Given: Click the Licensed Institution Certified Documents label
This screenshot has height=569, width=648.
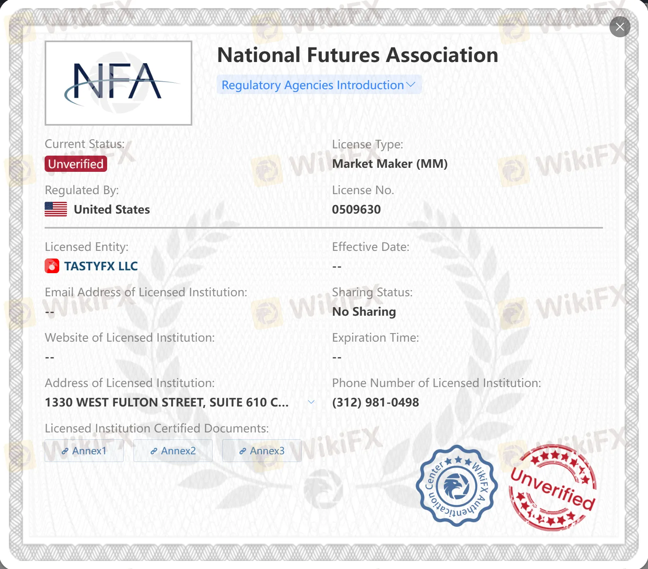Looking at the screenshot, I should (157, 428).
